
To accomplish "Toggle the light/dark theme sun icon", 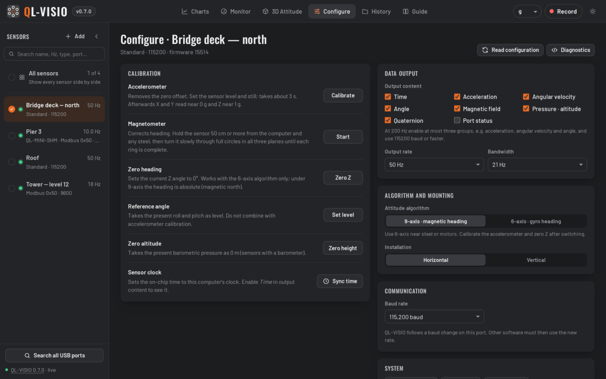I will click(x=593, y=12).
